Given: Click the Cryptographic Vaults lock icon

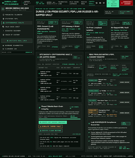Looking at the screenshot, I should 4,23.
